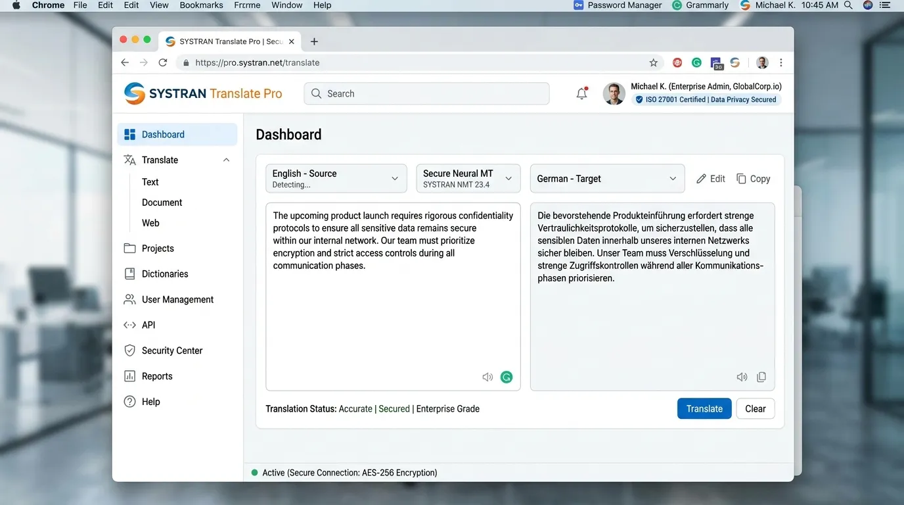The image size is (904, 505).
Task: Click the blue extension icon with badge
Action: click(716, 63)
